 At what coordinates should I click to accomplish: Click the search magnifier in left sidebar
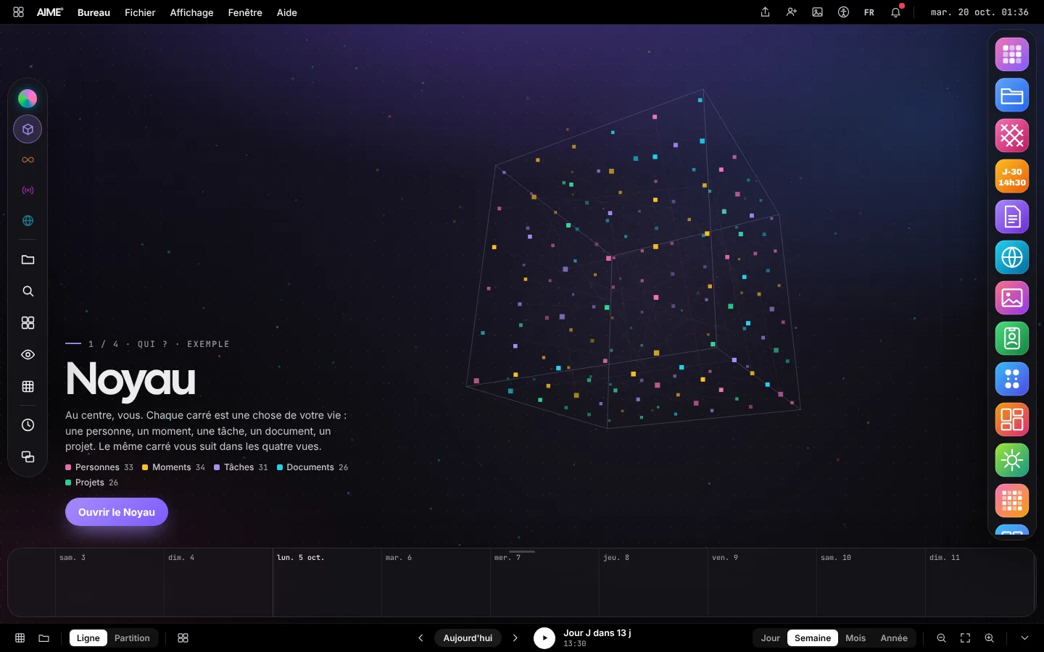point(28,291)
